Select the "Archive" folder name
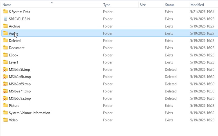 click(14, 26)
